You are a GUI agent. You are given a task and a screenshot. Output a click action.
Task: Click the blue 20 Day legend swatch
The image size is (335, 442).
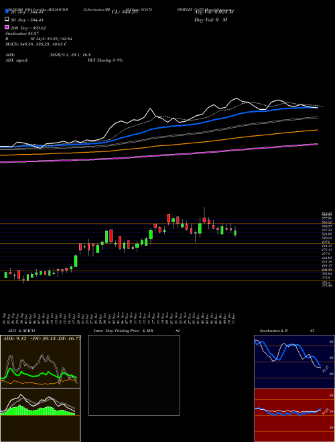[7, 11]
